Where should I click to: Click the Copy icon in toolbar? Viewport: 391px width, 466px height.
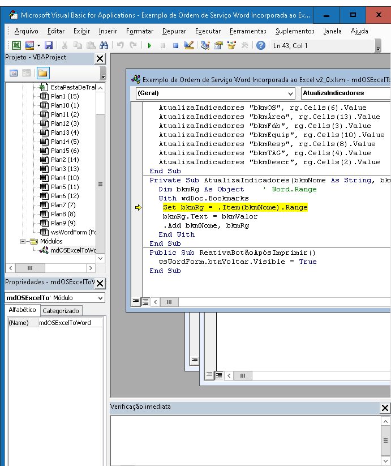click(78, 45)
